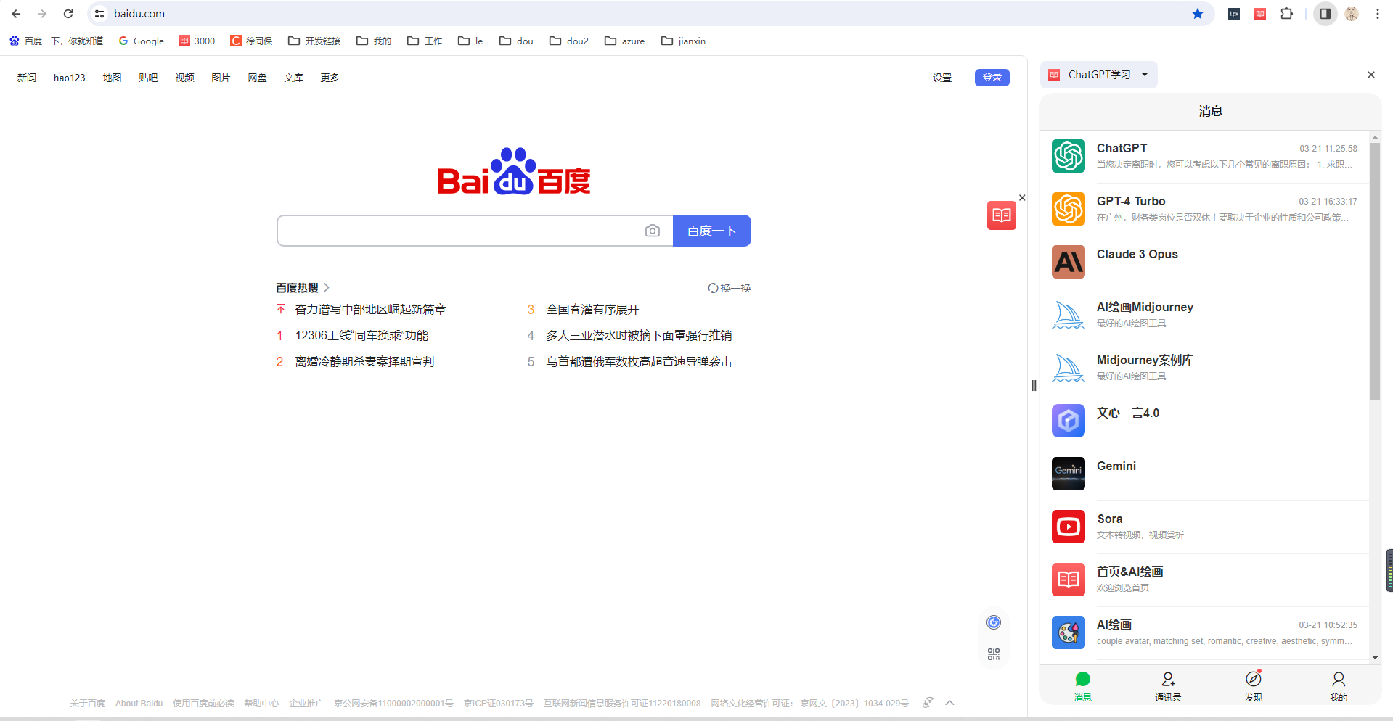Close the side panel with X
The height and width of the screenshot is (721, 1393).
point(1371,75)
